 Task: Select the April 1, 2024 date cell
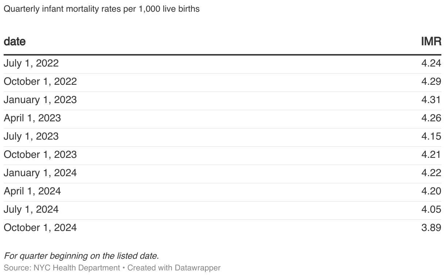click(32, 191)
